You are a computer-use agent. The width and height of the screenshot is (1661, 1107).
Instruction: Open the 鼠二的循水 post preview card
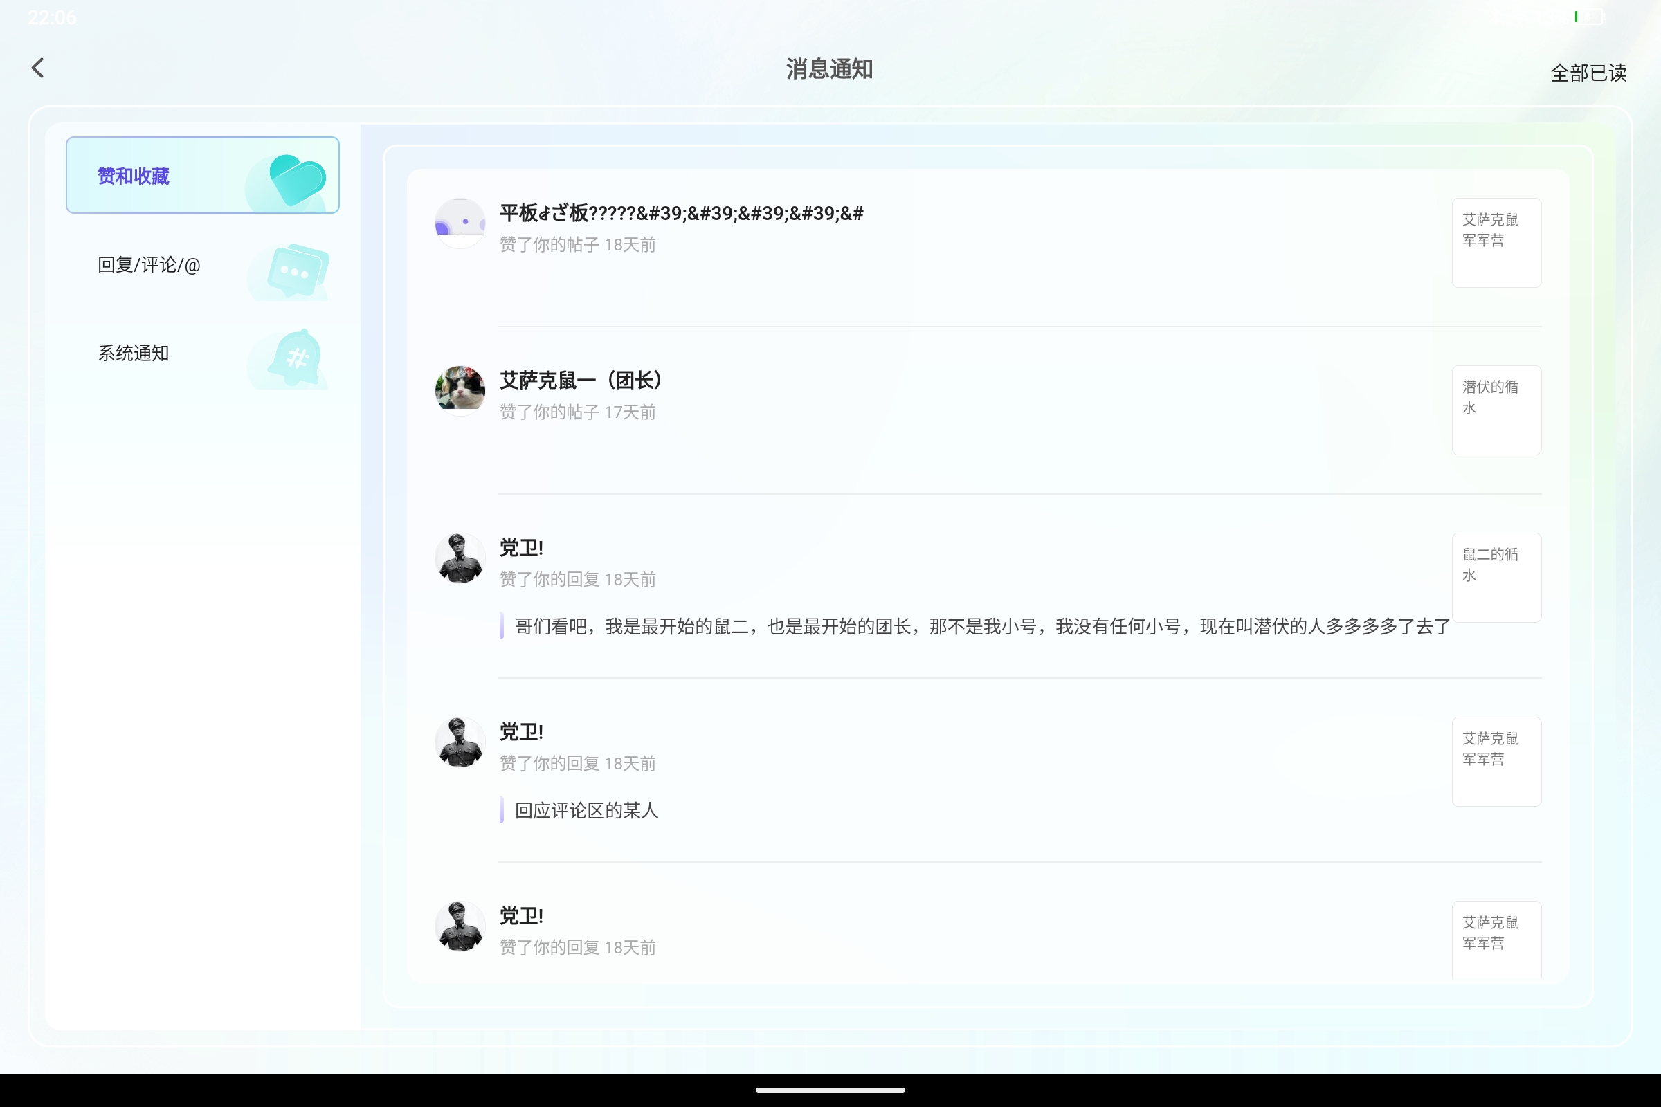pos(1496,578)
